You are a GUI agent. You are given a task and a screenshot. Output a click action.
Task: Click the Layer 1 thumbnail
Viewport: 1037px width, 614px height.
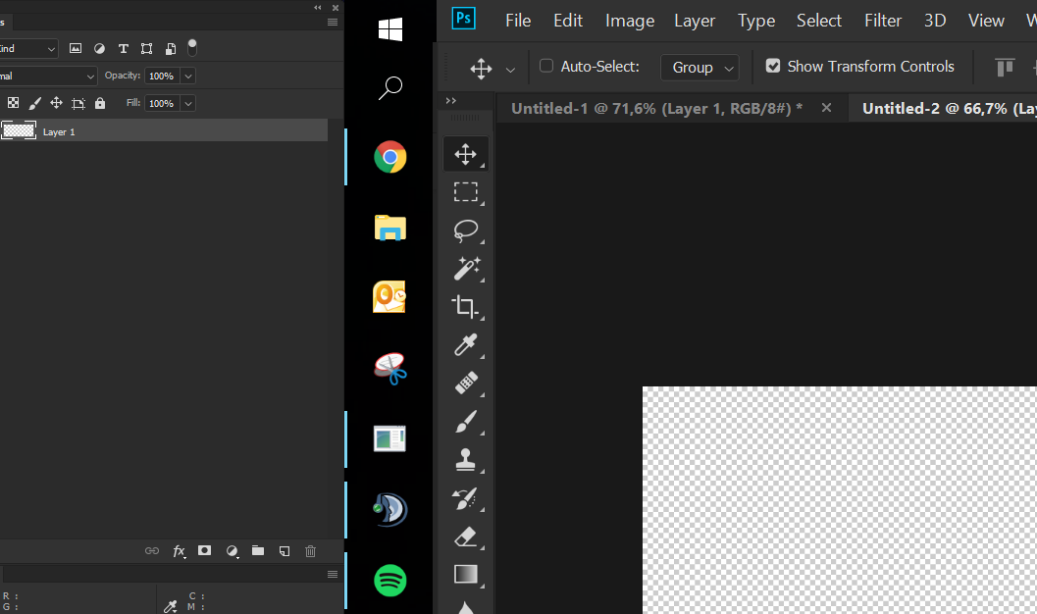click(19, 130)
